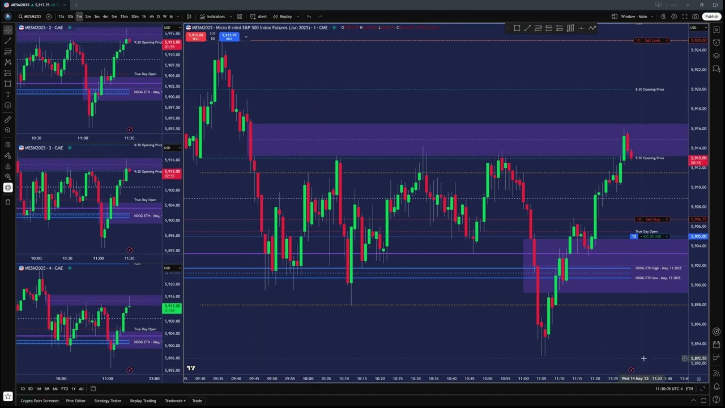Open the Crypto Pairs Screener tab
Image resolution: width=725 pixels, height=408 pixels.
[x=40, y=401]
